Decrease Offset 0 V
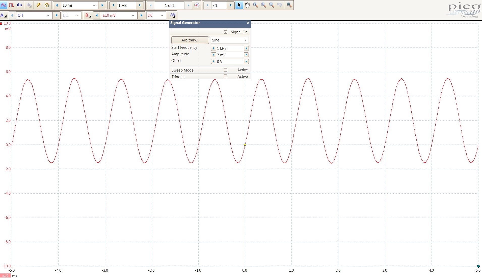The image size is (482, 278). [213, 61]
